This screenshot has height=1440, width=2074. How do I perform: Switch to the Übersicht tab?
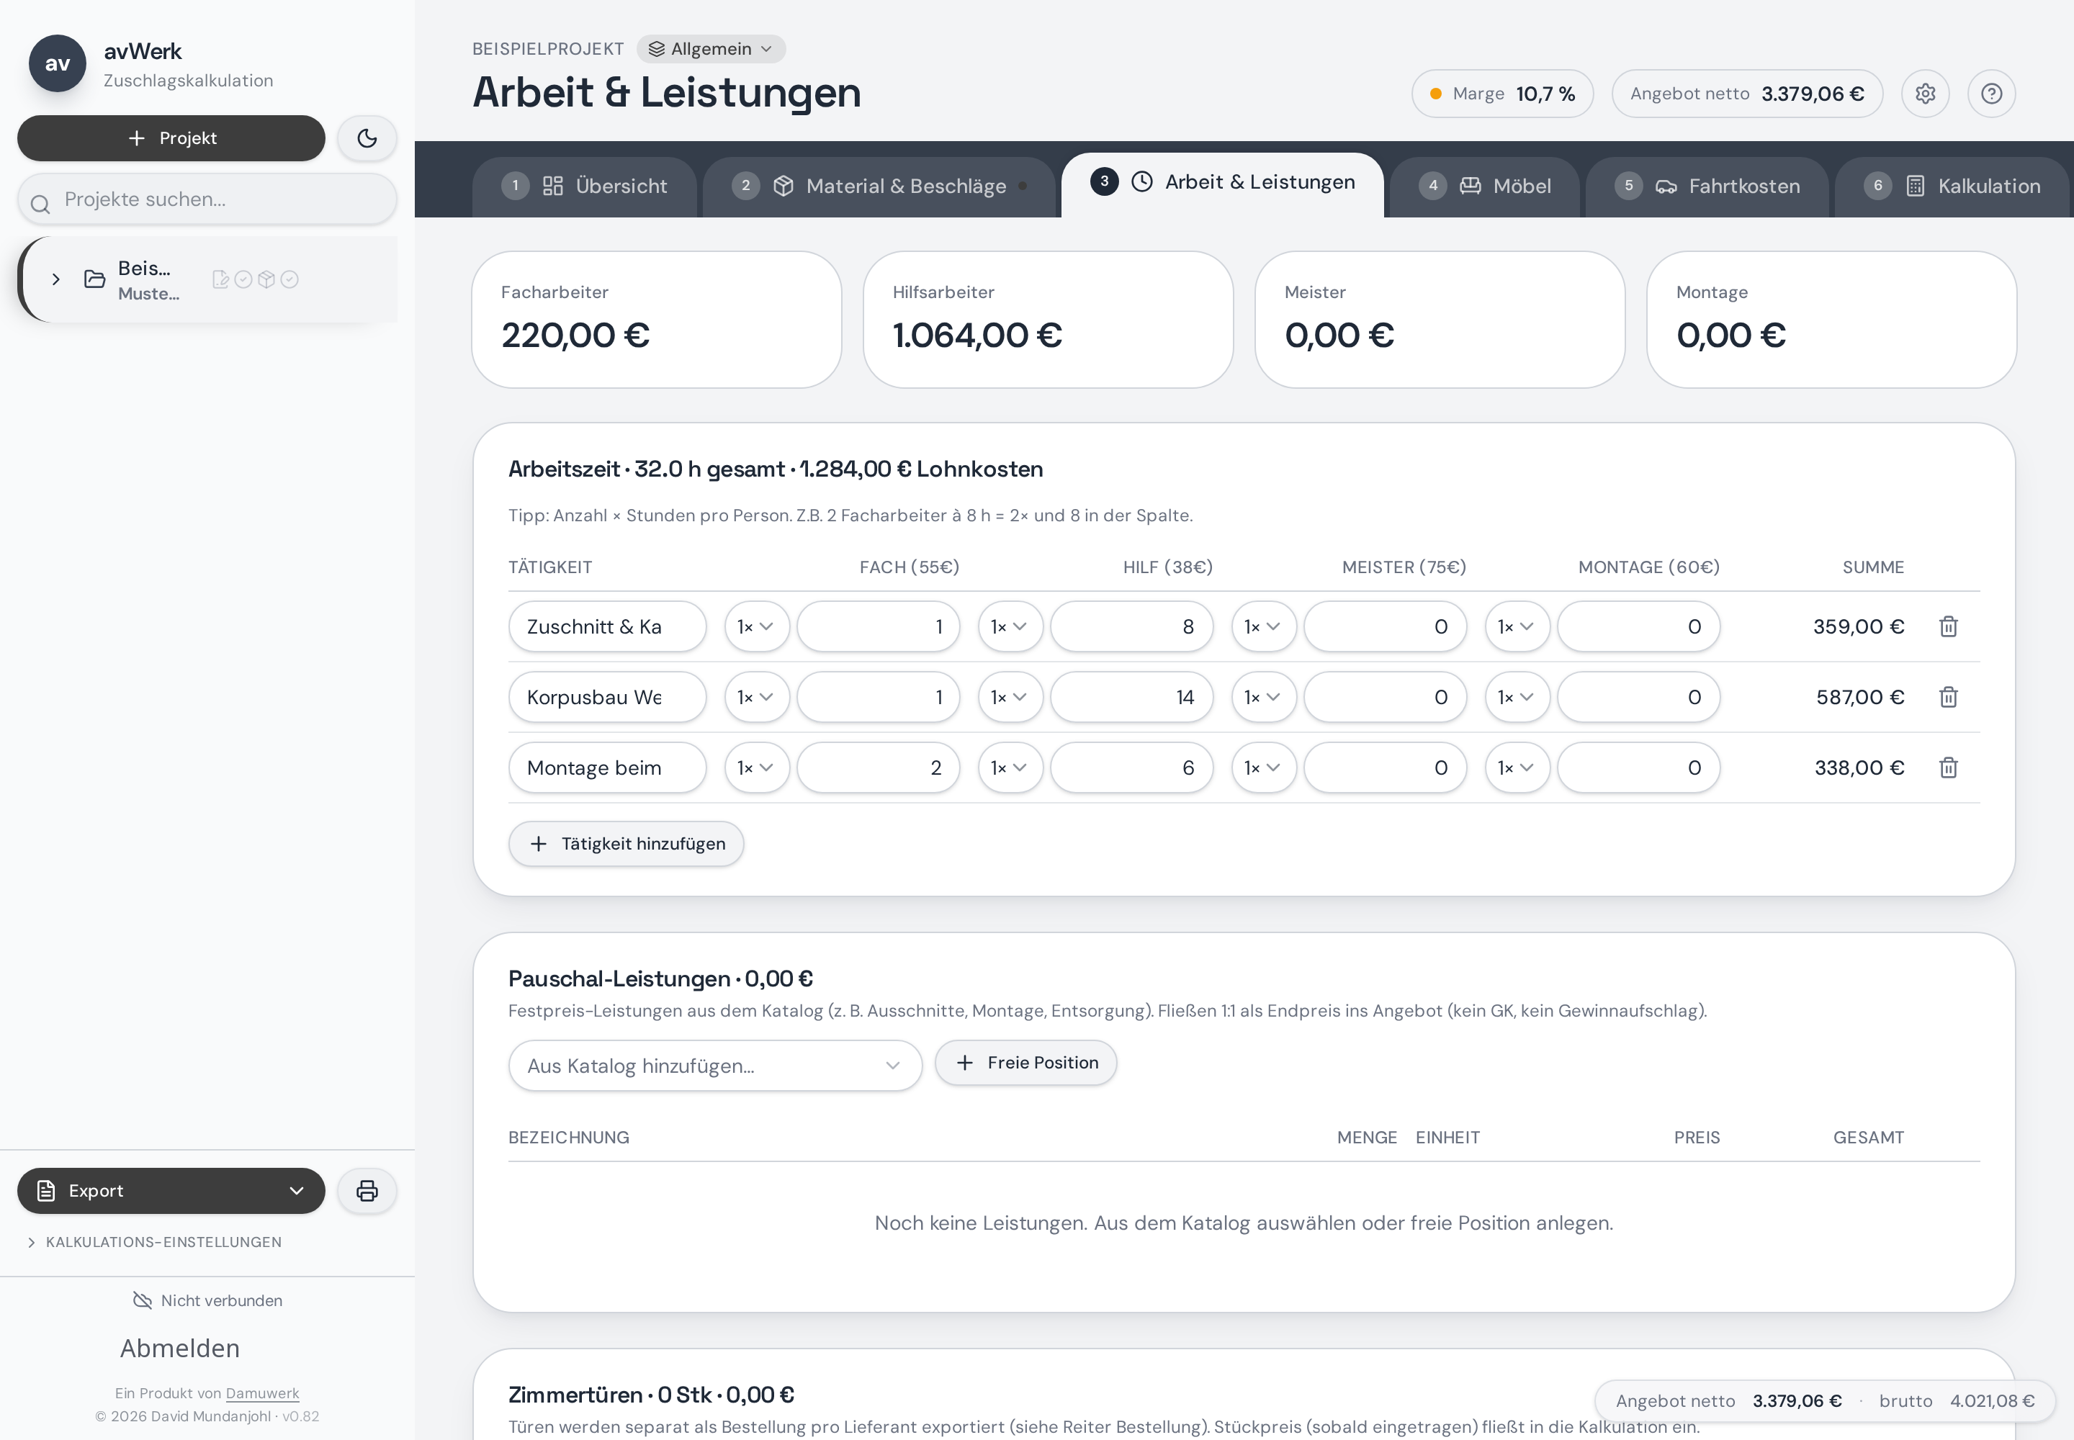(585, 186)
